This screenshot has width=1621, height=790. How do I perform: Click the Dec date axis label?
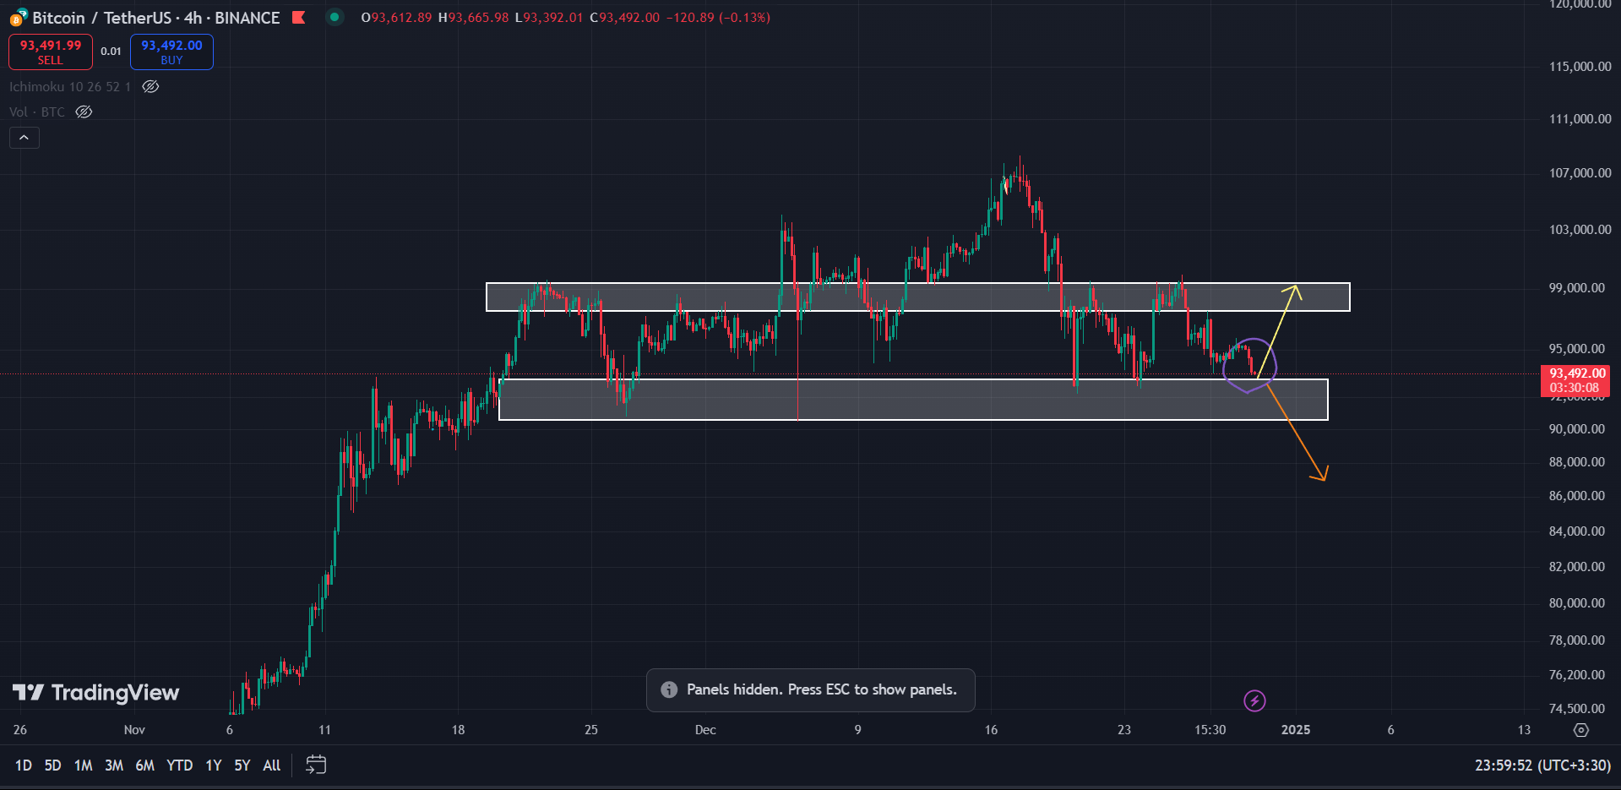(x=705, y=730)
